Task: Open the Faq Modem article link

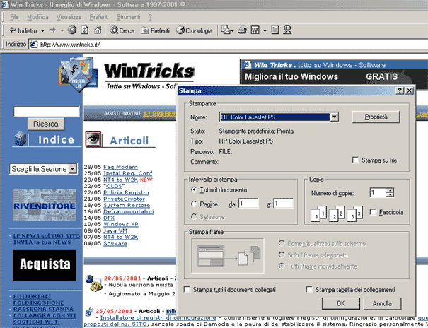Action: (120, 167)
